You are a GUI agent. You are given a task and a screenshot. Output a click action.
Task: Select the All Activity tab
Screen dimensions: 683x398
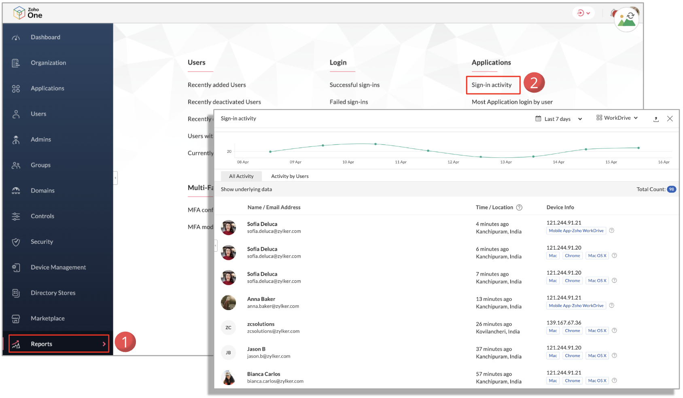[241, 176]
